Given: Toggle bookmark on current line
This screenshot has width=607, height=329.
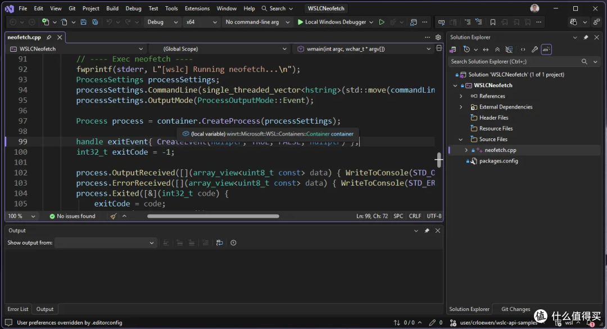Looking at the screenshot, I should [493, 22].
